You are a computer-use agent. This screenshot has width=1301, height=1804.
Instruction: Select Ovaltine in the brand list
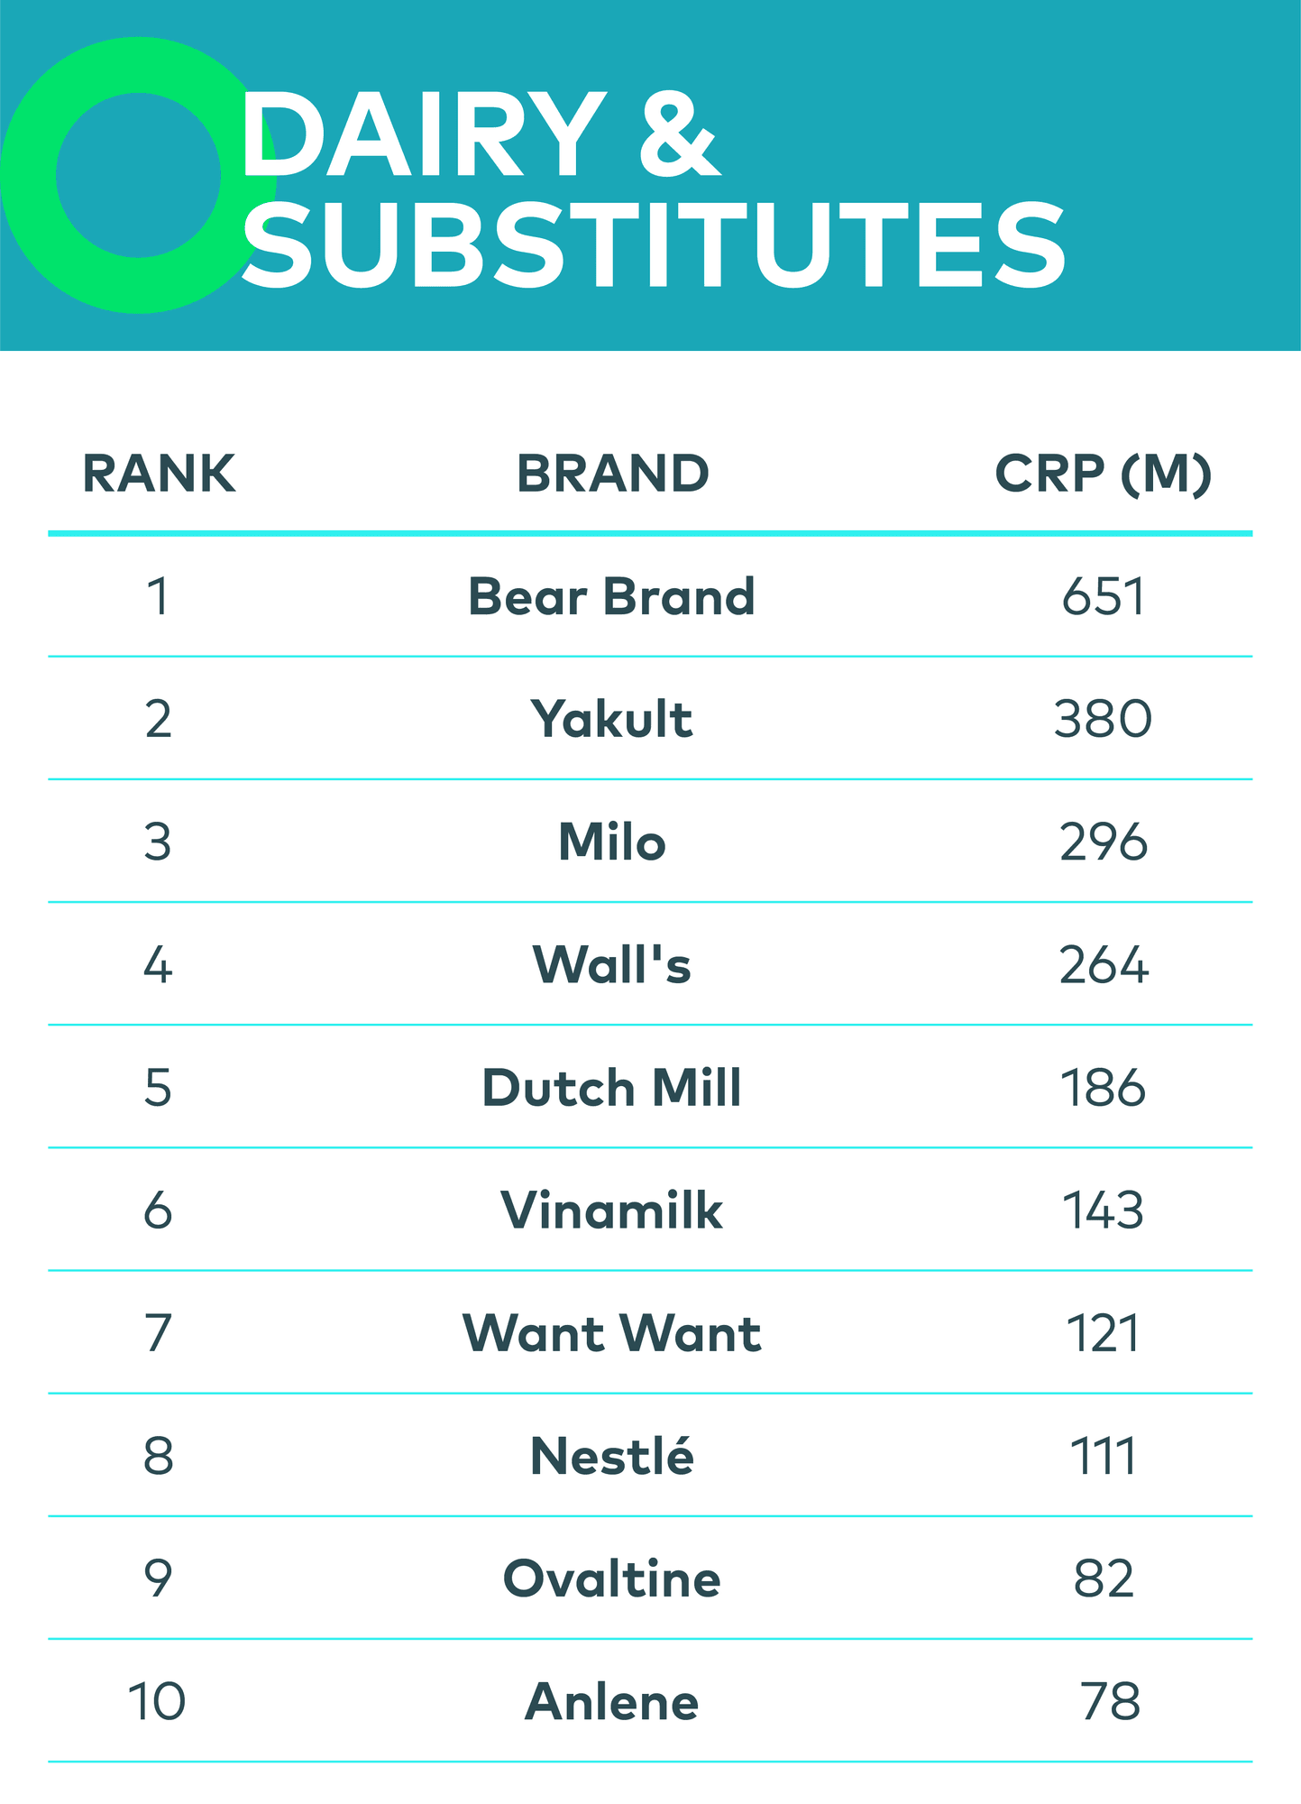(611, 1579)
